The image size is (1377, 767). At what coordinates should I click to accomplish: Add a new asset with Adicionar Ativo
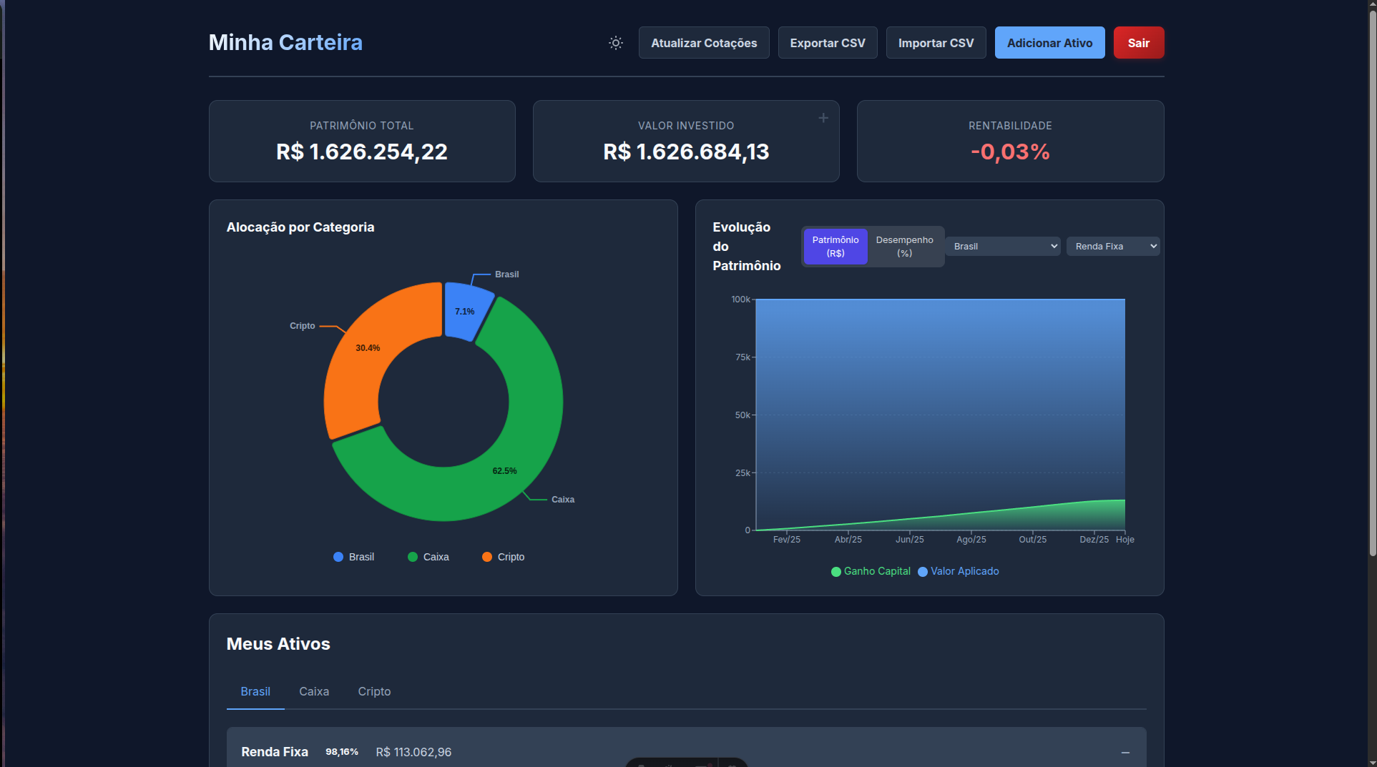(1049, 42)
